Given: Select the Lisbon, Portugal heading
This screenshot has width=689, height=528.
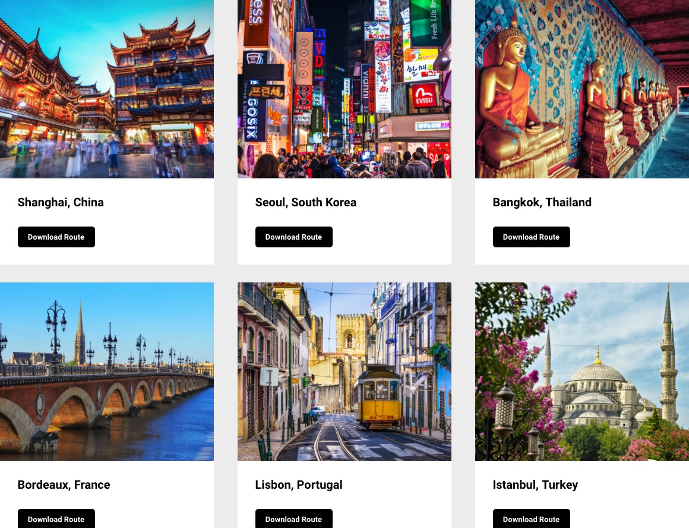Looking at the screenshot, I should coord(299,485).
